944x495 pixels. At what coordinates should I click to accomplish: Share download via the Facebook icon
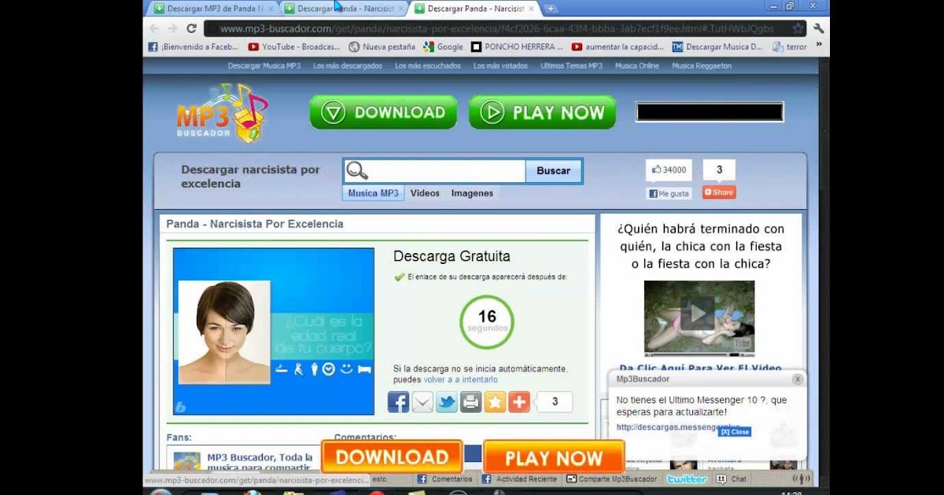pos(398,402)
